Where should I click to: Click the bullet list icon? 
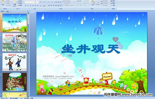(49, 2)
